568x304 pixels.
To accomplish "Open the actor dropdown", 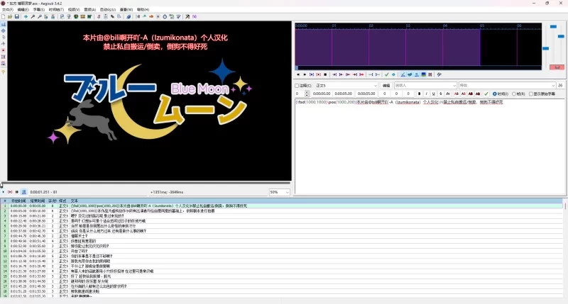I will tap(425, 86).
